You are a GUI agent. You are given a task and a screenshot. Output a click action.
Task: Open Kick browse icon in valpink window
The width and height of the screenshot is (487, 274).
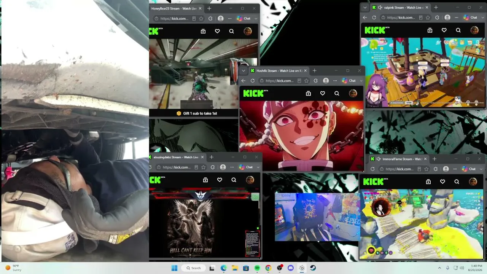click(x=430, y=30)
